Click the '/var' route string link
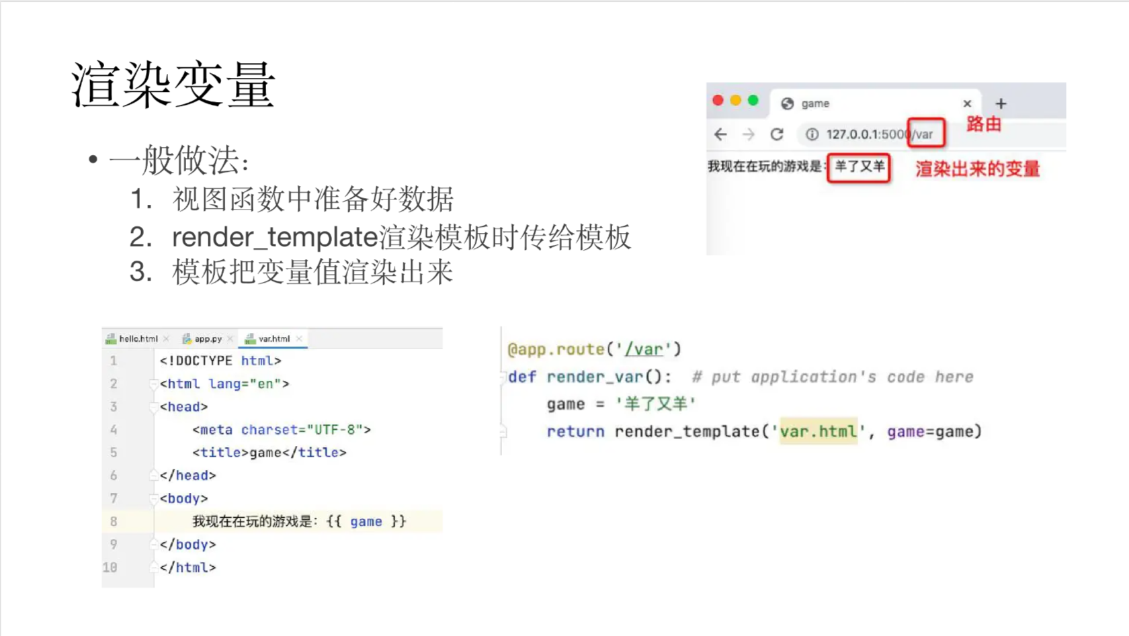This screenshot has height=636, width=1129. point(644,349)
